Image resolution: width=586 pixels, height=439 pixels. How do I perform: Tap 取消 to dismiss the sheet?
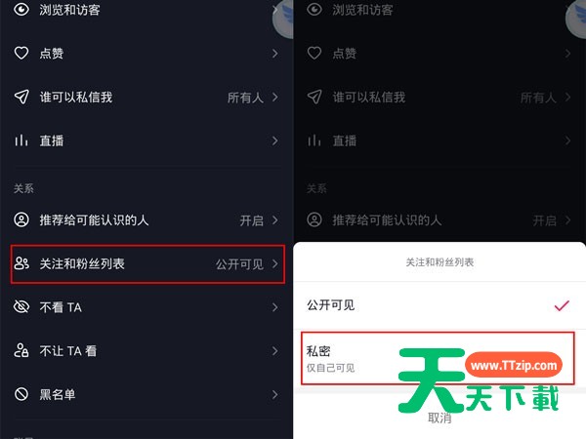click(x=439, y=418)
